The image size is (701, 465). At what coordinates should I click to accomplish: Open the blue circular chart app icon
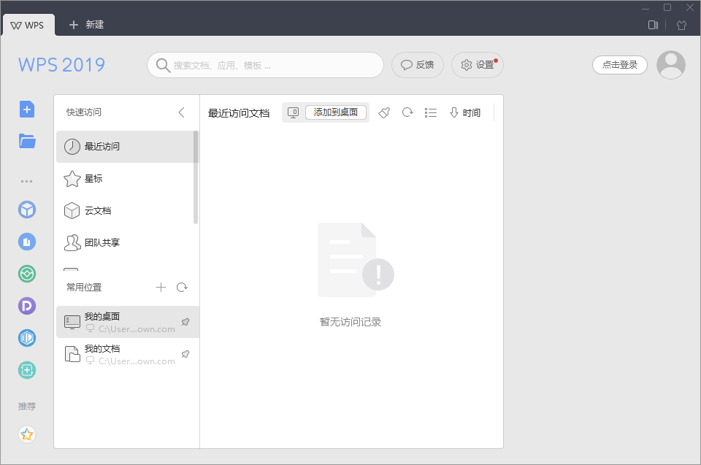pos(27,242)
